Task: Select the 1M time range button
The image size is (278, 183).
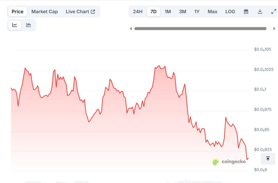Action: (168, 12)
